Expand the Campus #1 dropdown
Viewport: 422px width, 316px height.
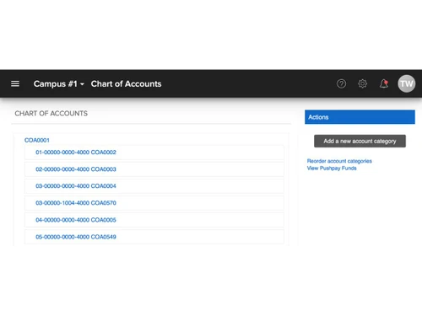point(59,83)
